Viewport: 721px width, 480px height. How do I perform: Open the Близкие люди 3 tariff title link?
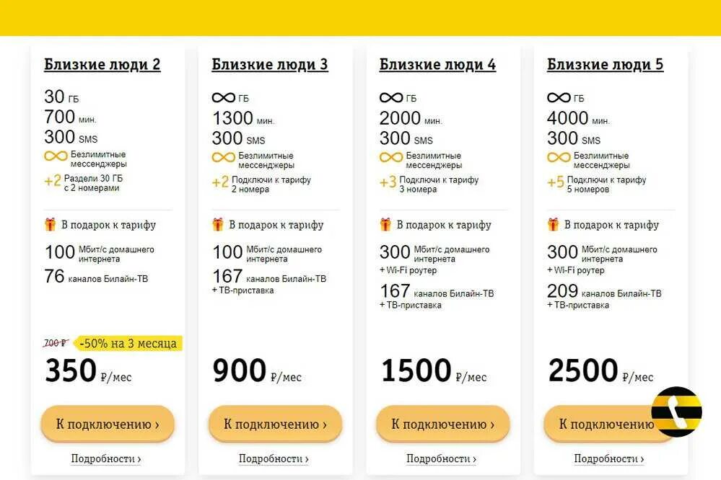point(270,65)
